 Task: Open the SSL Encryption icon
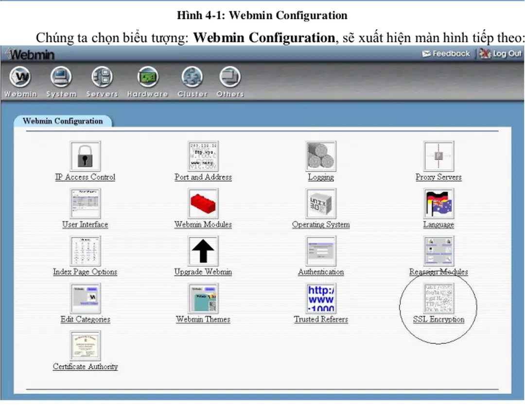click(438, 299)
